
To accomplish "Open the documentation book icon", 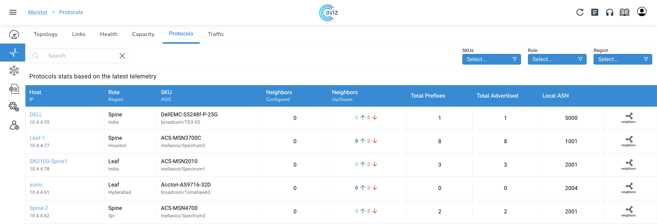I will (x=624, y=12).
